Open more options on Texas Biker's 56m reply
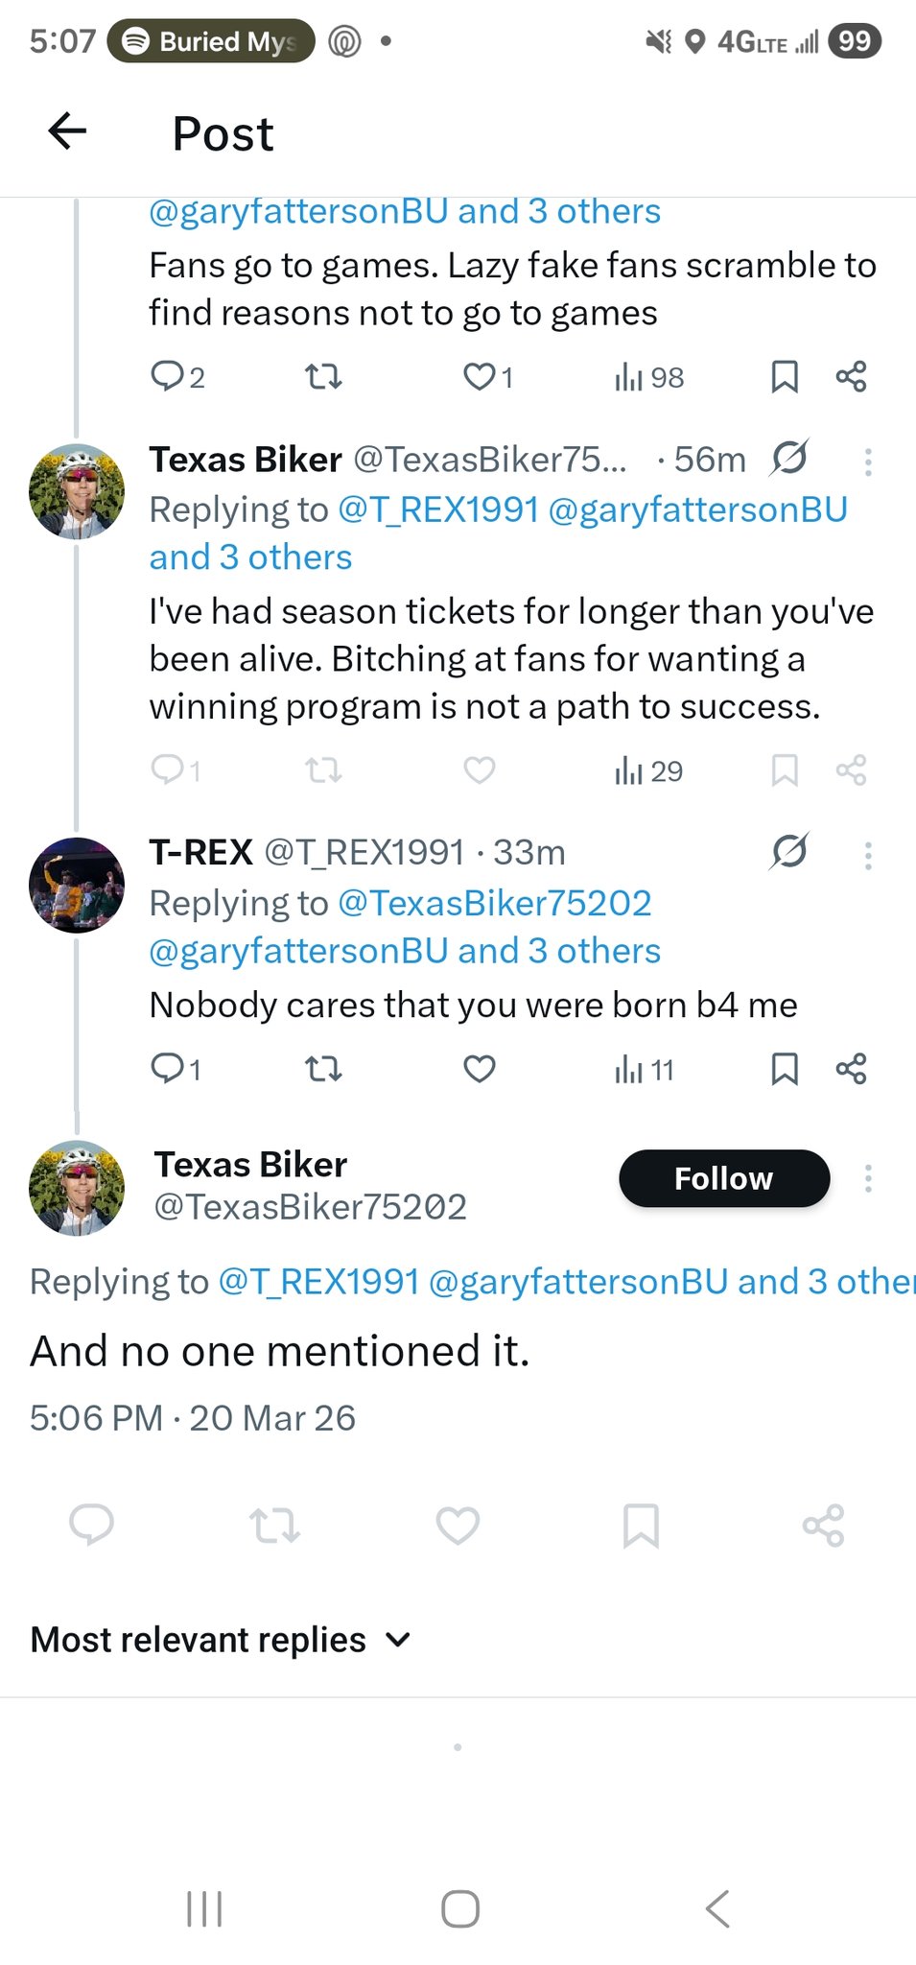 tap(868, 462)
